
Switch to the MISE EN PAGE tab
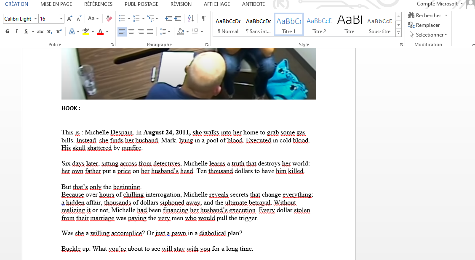(x=56, y=4)
